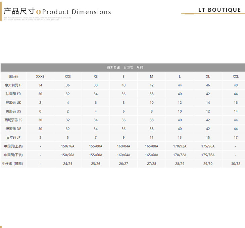The image size is (245, 228).
Task: Click the 美国码 US row label
Action: coord(13,111)
